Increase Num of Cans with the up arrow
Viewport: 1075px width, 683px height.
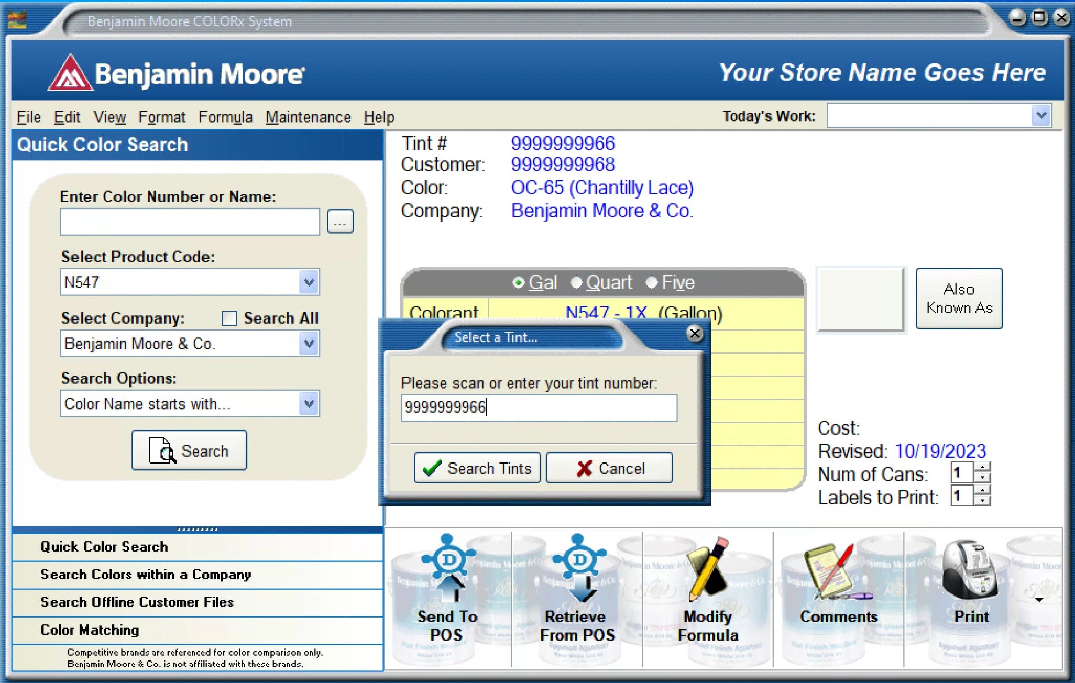pos(983,469)
